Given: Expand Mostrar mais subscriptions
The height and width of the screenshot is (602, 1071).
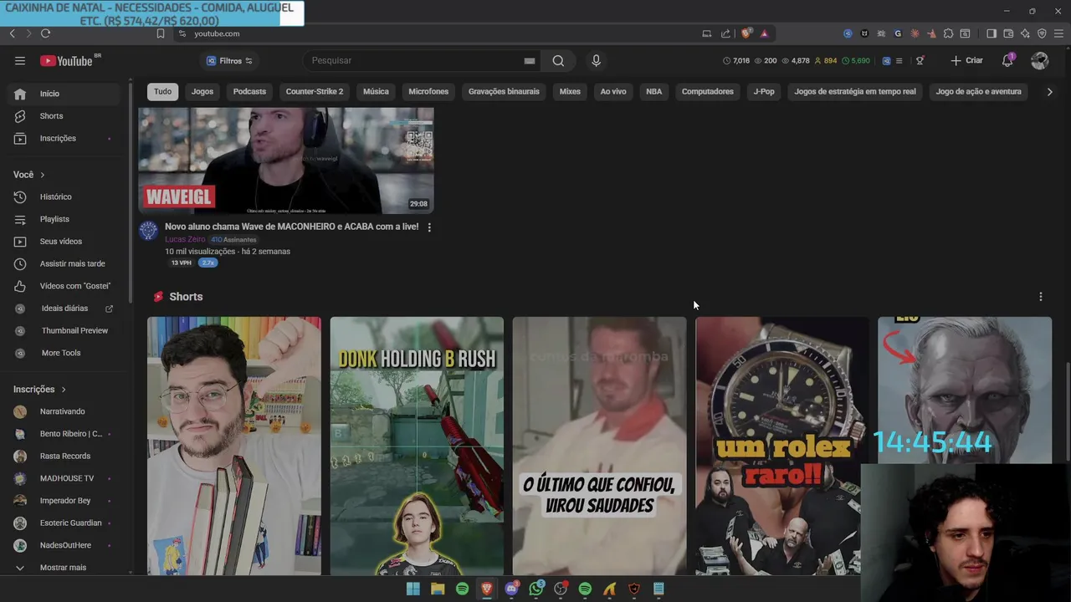Looking at the screenshot, I should click(x=64, y=568).
